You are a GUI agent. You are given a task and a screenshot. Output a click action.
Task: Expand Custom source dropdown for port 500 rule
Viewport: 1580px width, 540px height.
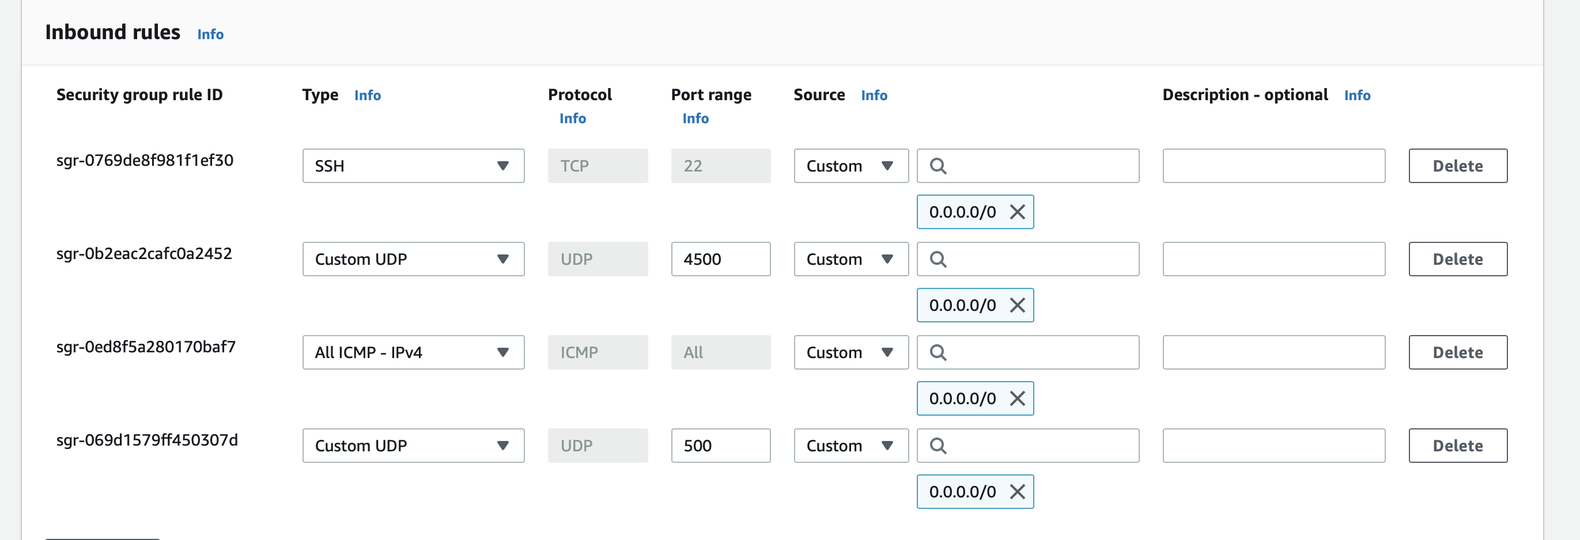[x=850, y=446]
